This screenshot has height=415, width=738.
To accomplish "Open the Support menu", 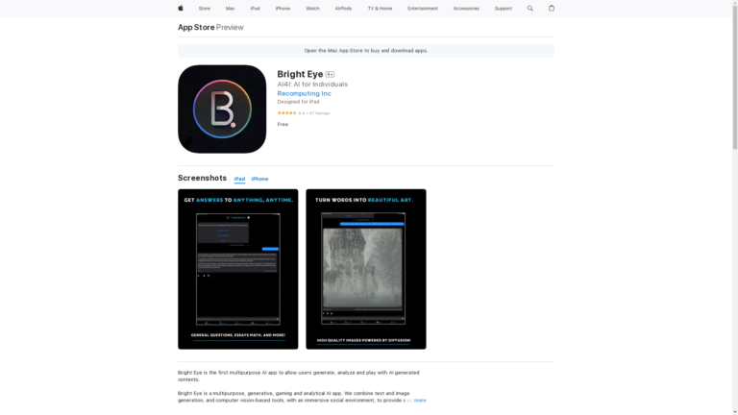I will point(504,9).
